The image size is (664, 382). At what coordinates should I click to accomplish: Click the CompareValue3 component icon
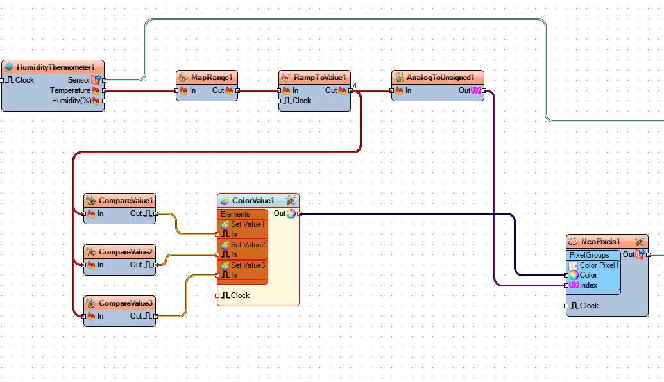(x=90, y=303)
